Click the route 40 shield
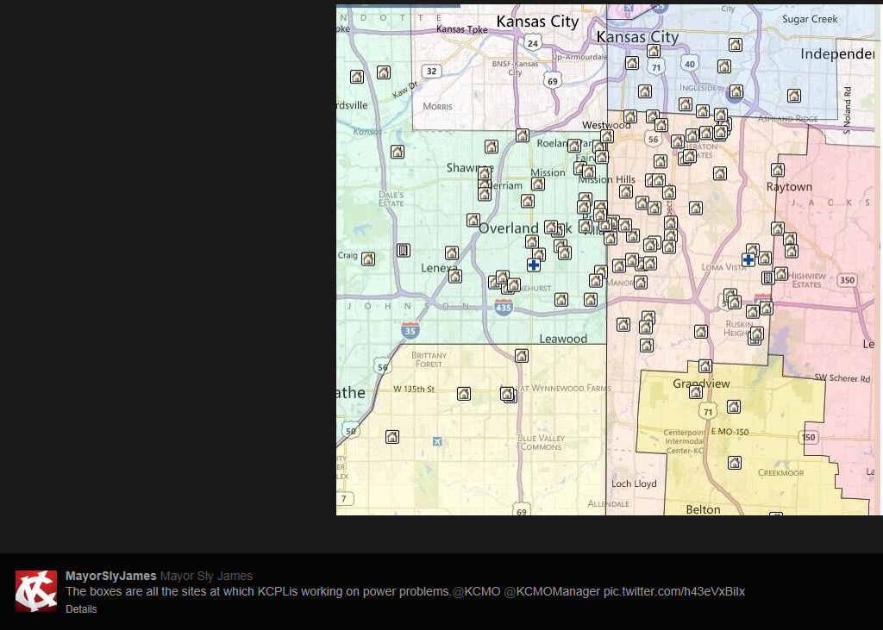The image size is (883, 630). (690, 64)
